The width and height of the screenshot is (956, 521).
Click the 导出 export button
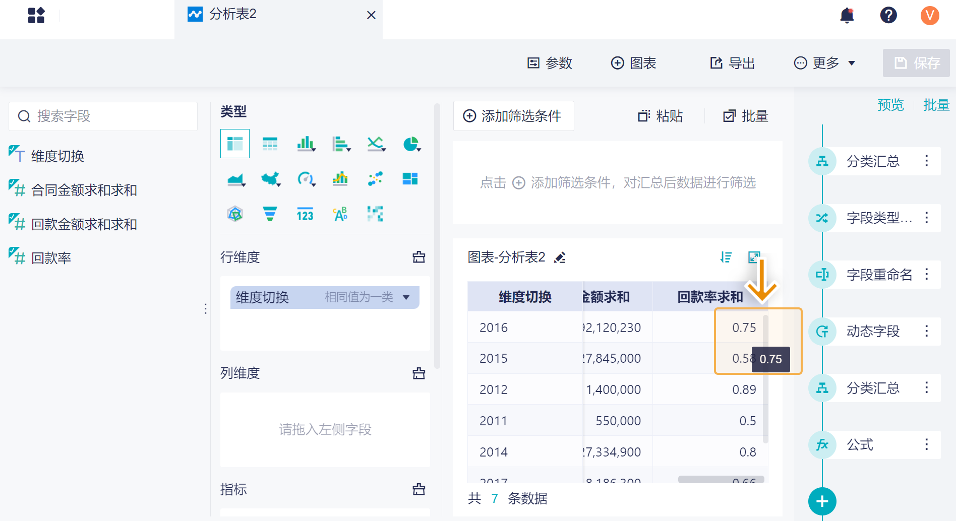coord(733,63)
